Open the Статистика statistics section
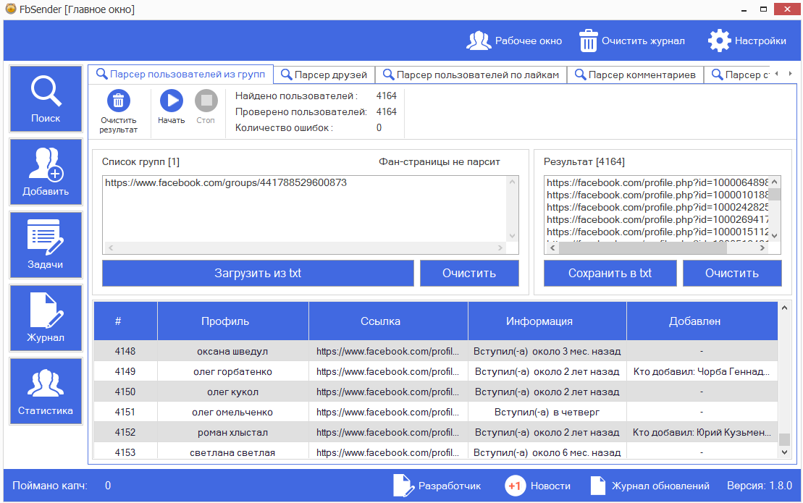 point(46,392)
